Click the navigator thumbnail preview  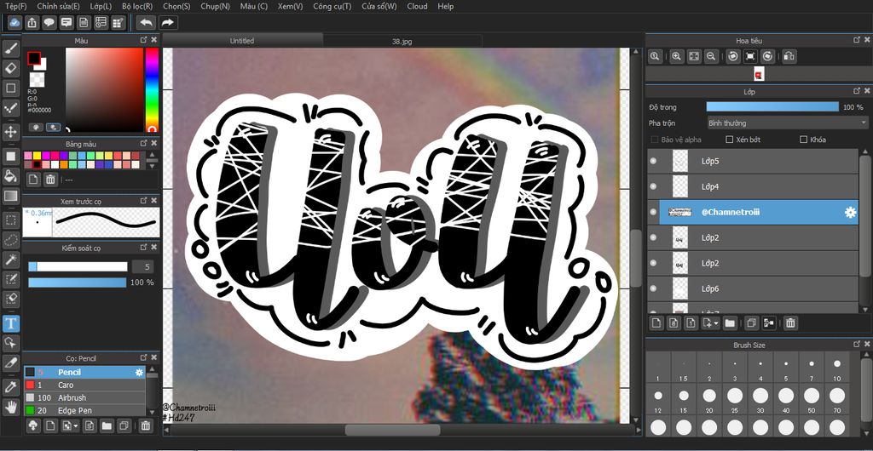[758, 74]
